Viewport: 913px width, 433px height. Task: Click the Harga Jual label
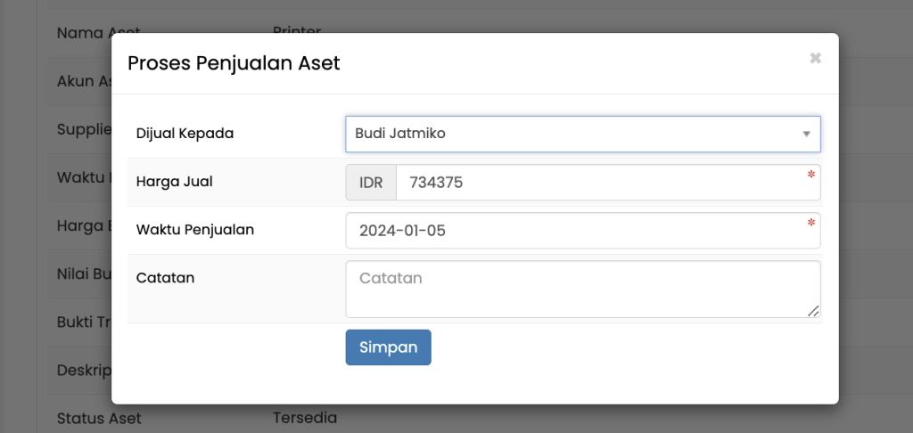174,182
